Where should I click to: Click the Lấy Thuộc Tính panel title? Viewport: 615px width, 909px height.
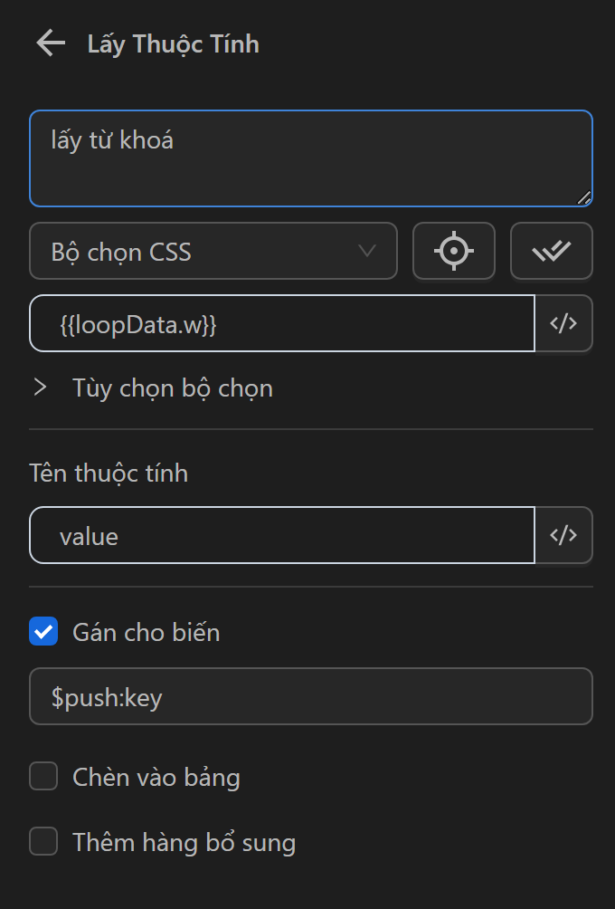pyautogui.click(x=173, y=44)
